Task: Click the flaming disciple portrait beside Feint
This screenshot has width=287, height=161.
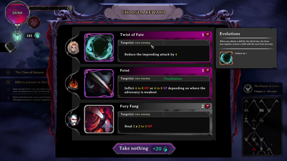Action: pyautogui.click(x=74, y=84)
